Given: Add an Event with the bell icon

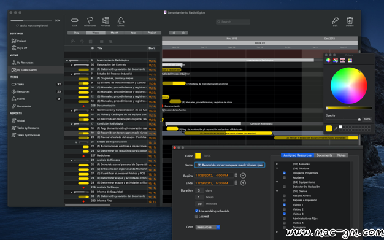Looking at the screenshot, I should [x=121, y=21].
